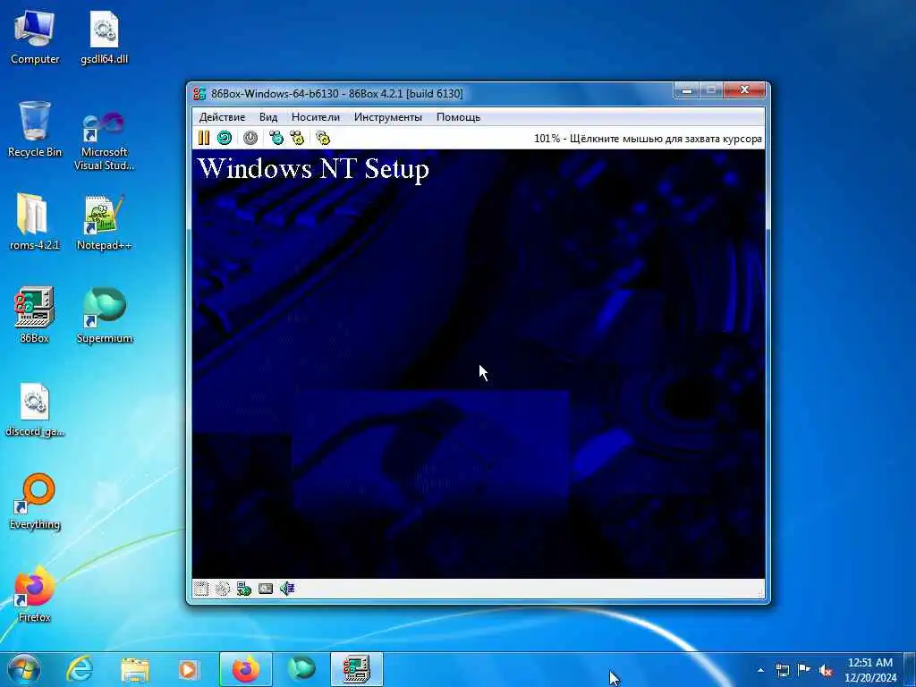Open Windows Explorer from the taskbar

pyautogui.click(x=135, y=669)
